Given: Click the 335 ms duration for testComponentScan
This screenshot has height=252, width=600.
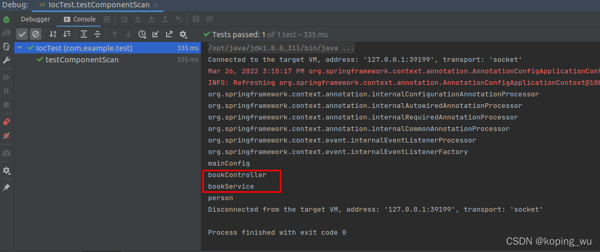Looking at the screenshot, I should [x=188, y=60].
